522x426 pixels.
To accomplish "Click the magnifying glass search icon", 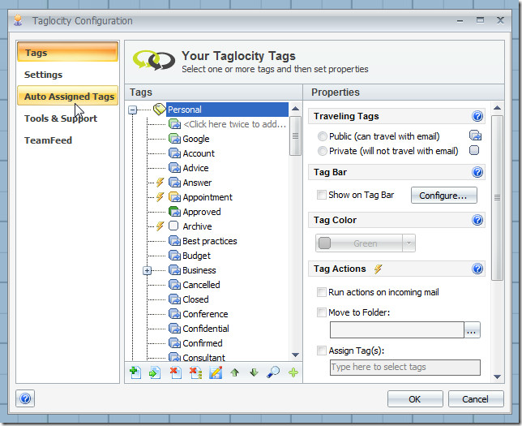I will [273, 372].
